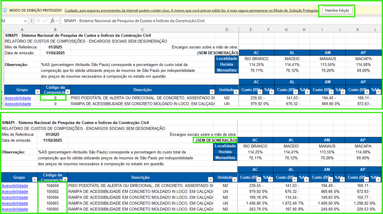The height and width of the screenshot is (214, 383).
Task: Click the Insert Function fx icon
Action: click(52, 21)
